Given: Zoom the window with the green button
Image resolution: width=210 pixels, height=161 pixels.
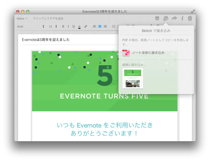Looking at the screenshot, I should (x=28, y=11).
